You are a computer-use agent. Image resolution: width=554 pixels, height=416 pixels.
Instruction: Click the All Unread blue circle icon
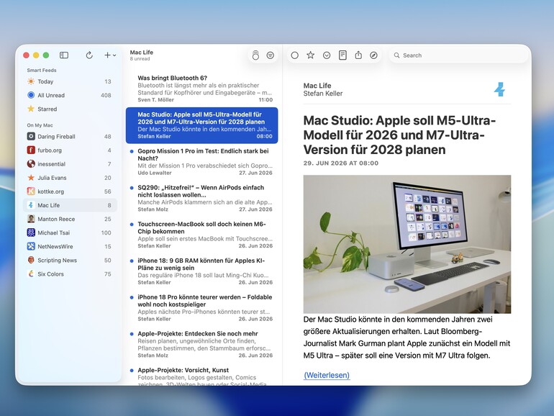coord(31,96)
